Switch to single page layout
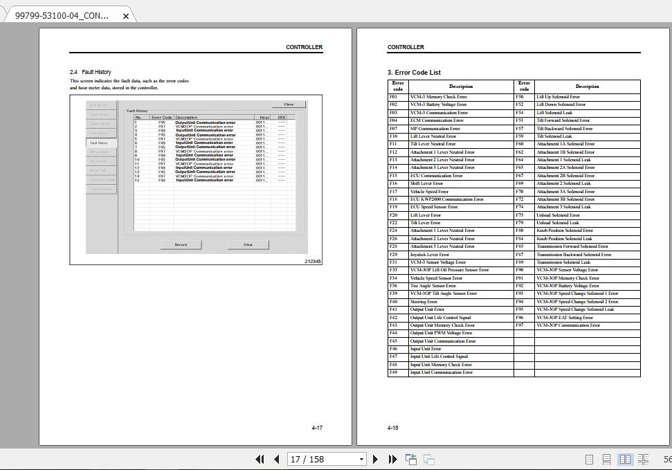672x470 pixels. pos(589,460)
